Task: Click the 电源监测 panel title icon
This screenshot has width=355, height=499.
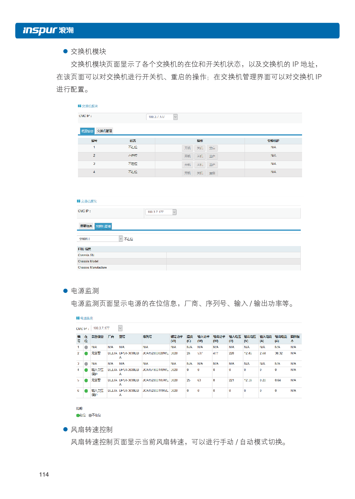Action: coord(78,318)
